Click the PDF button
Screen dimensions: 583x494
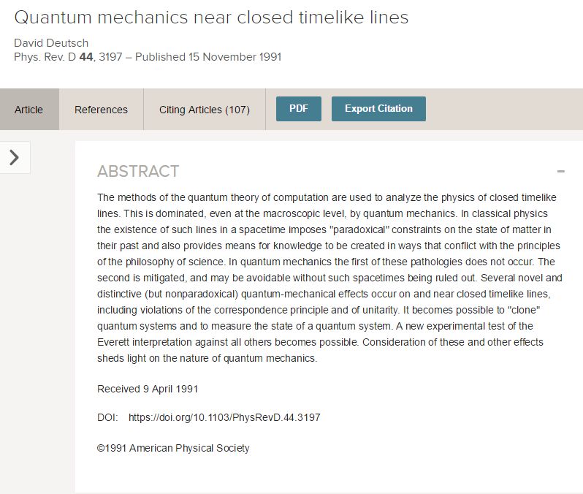[x=299, y=109]
